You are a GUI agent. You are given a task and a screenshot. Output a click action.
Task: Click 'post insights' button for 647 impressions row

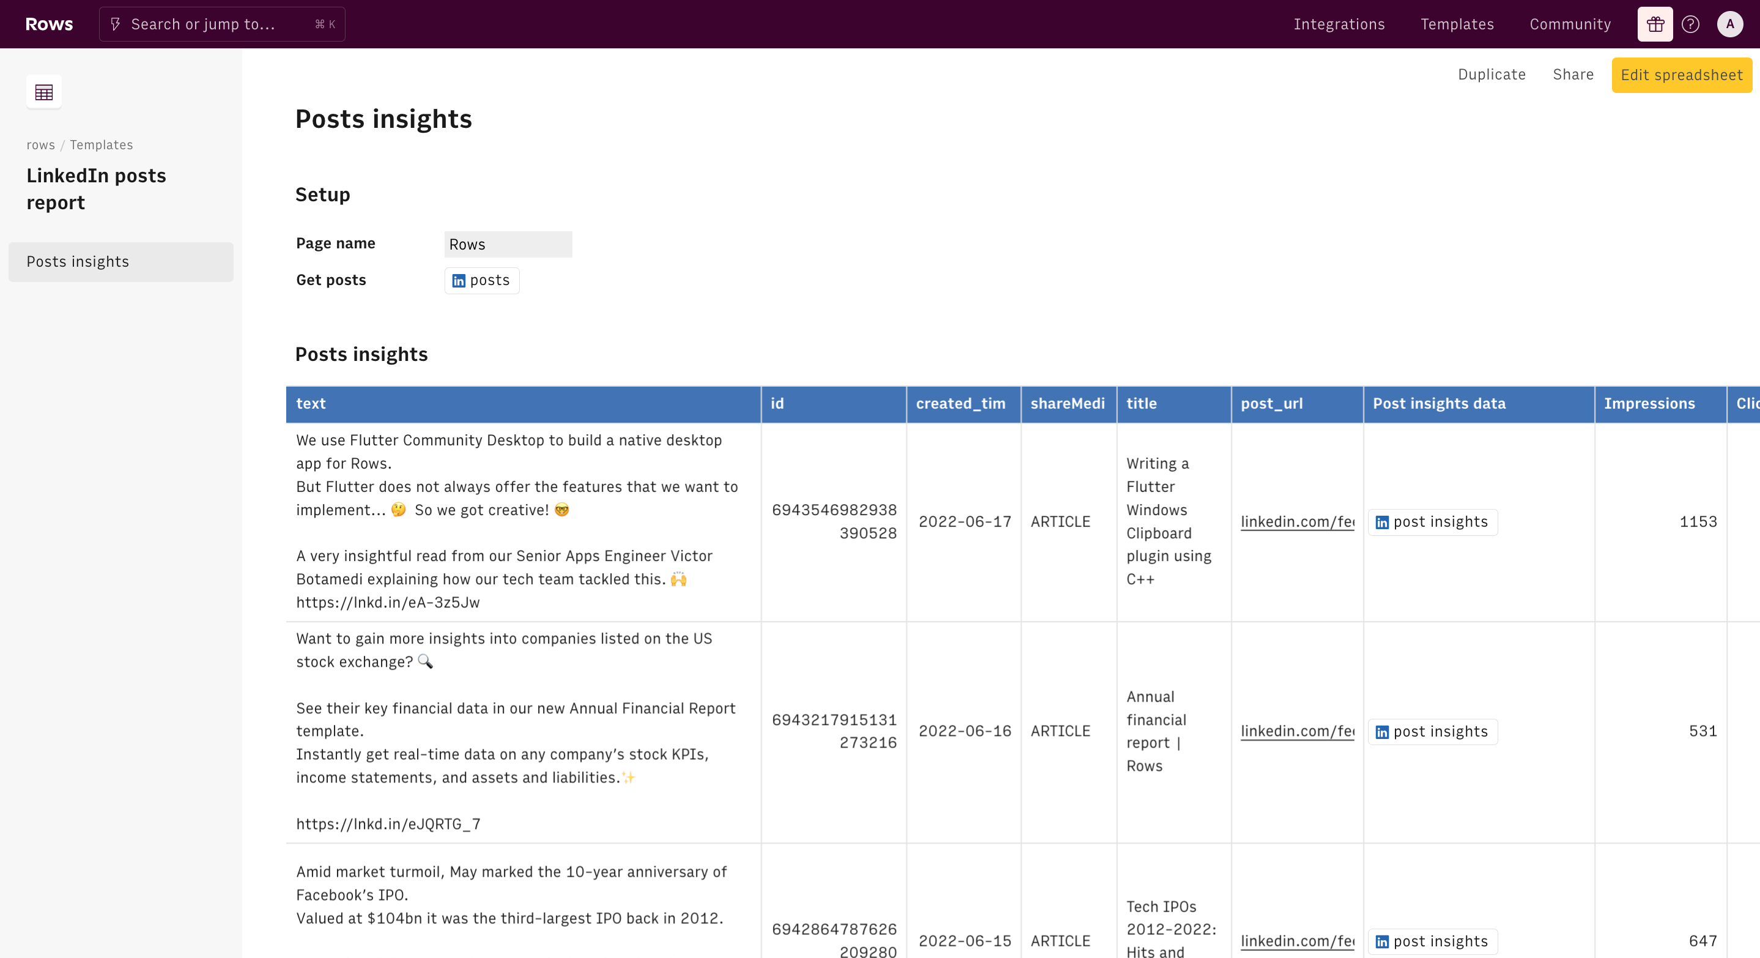pyautogui.click(x=1433, y=941)
